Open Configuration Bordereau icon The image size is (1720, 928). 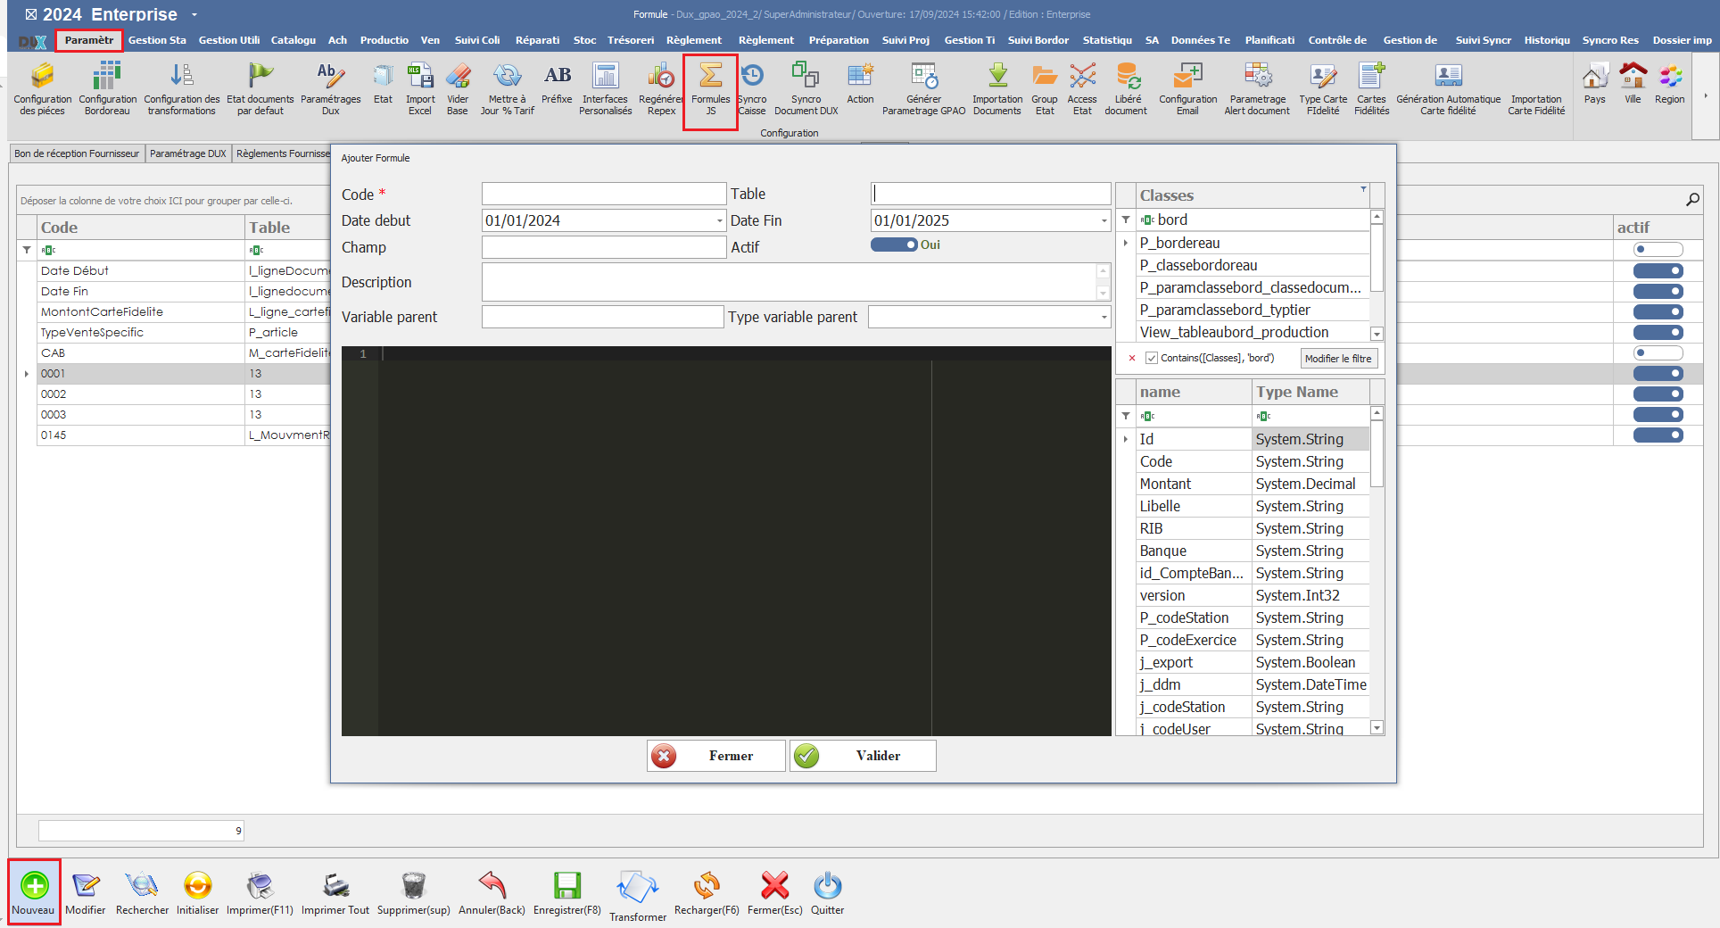pyautogui.click(x=107, y=89)
